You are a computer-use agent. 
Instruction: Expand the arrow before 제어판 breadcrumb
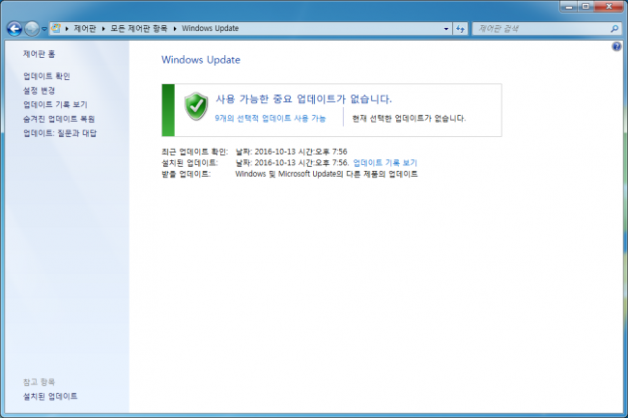[67, 28]
